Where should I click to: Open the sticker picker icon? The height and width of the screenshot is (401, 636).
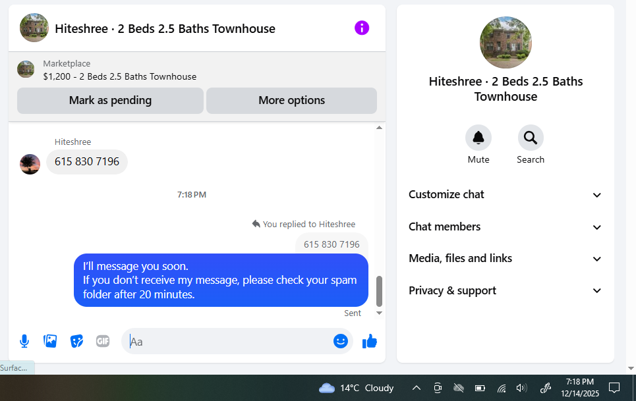coord(76,341)
